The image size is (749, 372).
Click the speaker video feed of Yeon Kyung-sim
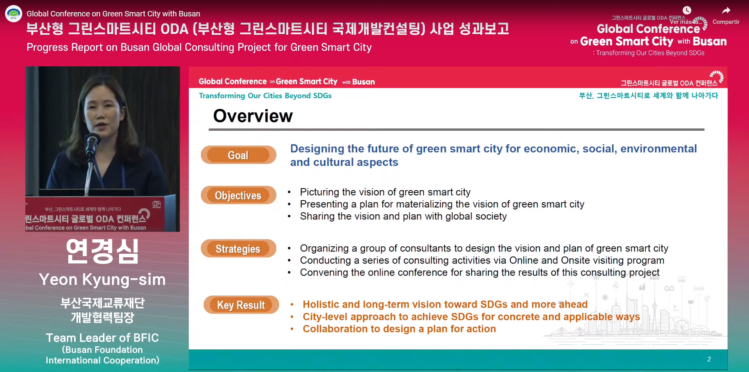click(x=103, y=149)
